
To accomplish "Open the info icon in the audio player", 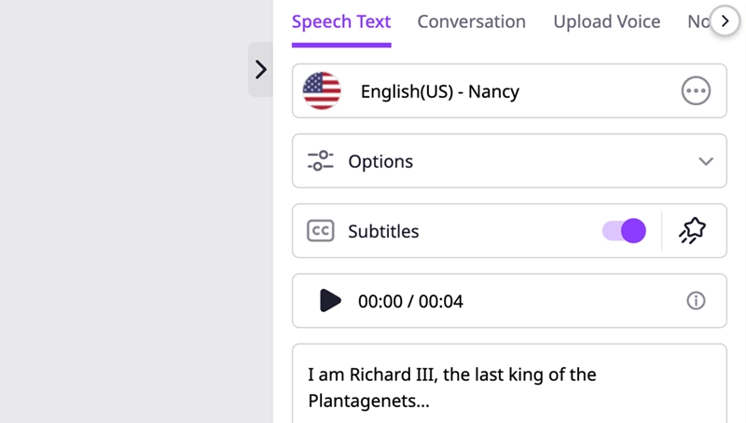I will click(696, 301).
